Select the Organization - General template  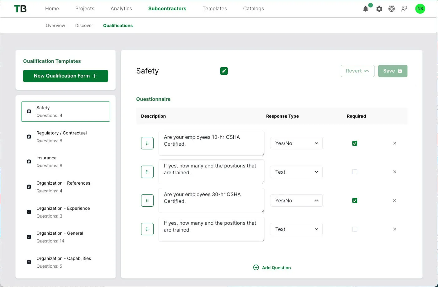(x=60, y=233)
